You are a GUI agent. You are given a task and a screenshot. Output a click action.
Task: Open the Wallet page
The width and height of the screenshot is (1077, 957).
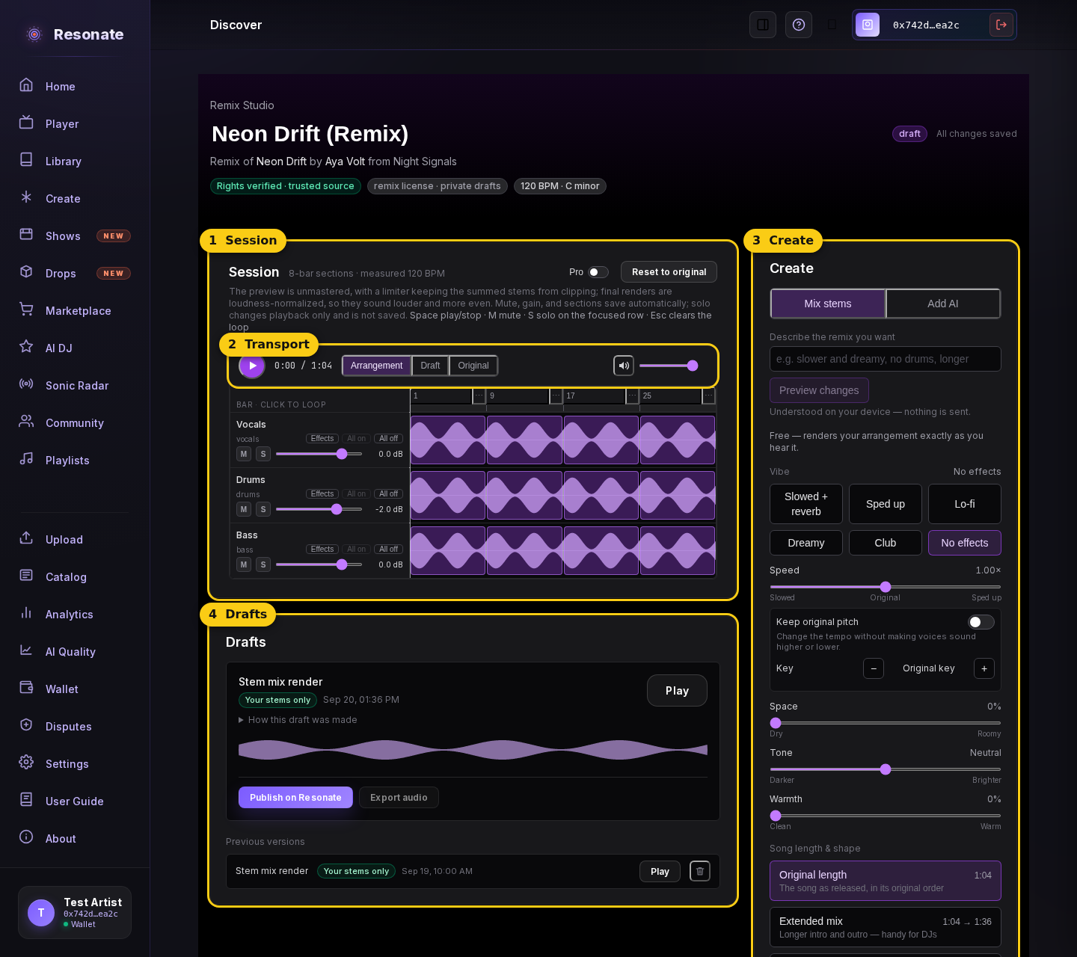point(75,689)
